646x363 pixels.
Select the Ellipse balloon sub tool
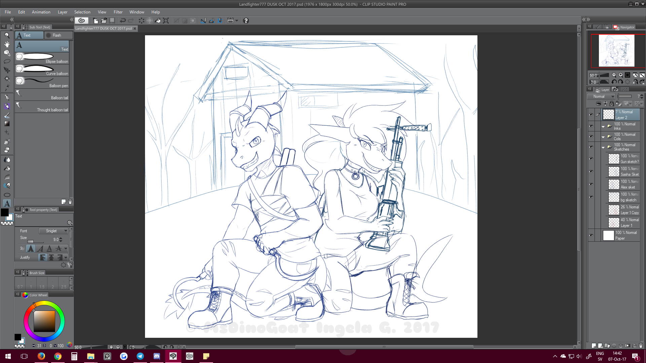42,58
